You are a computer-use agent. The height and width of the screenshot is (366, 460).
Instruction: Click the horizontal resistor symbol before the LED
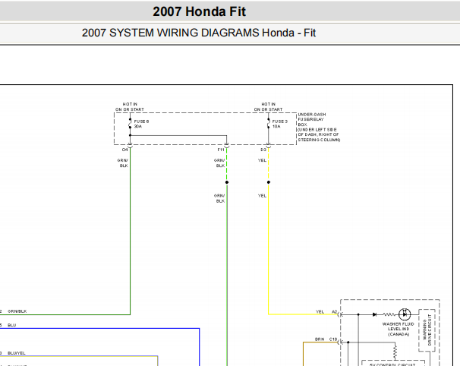(389, 314)
